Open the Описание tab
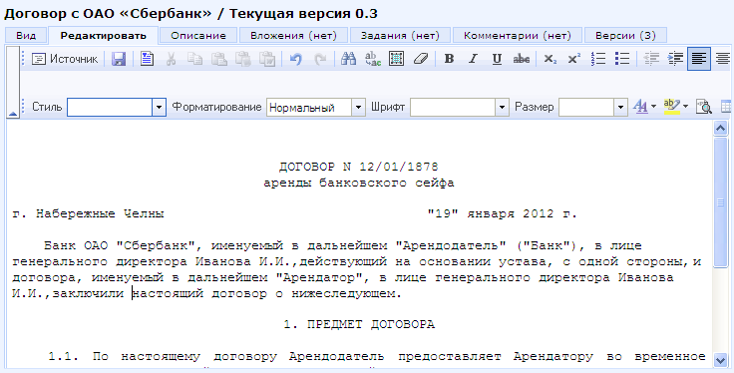734x373 pixels. [x=198, y=36]
